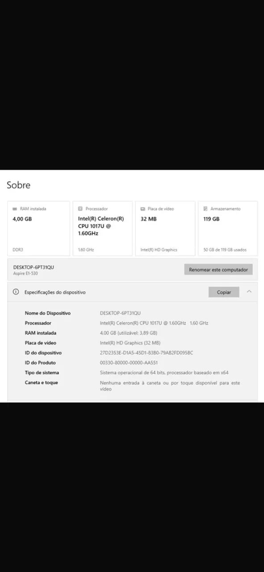This screenshot has width=264, height=572.
Task: Click the ID do dispositivo label
Action: [x=43, y=353]
